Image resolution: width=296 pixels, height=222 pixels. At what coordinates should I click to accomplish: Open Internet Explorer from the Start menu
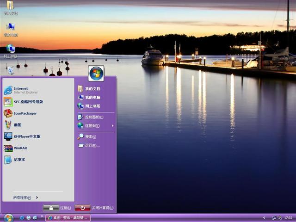point(21,90)
